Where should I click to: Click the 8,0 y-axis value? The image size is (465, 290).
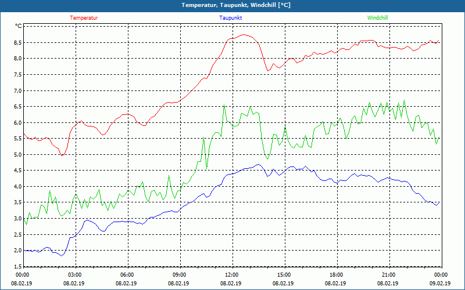click(18, 59)
